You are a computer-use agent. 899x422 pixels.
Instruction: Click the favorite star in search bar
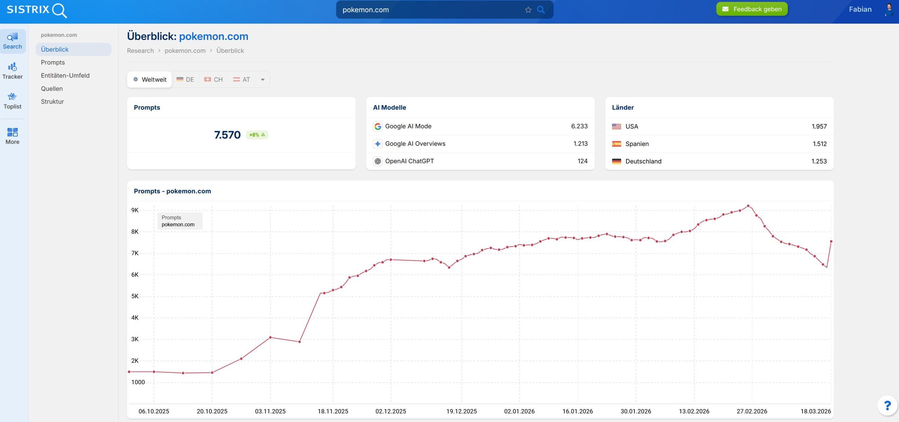point(528,10)
